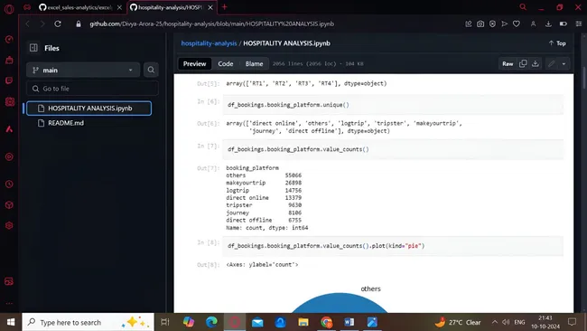Open Mail app from taskbar
This screenshot has height=331, width=587.
[257, 322]
